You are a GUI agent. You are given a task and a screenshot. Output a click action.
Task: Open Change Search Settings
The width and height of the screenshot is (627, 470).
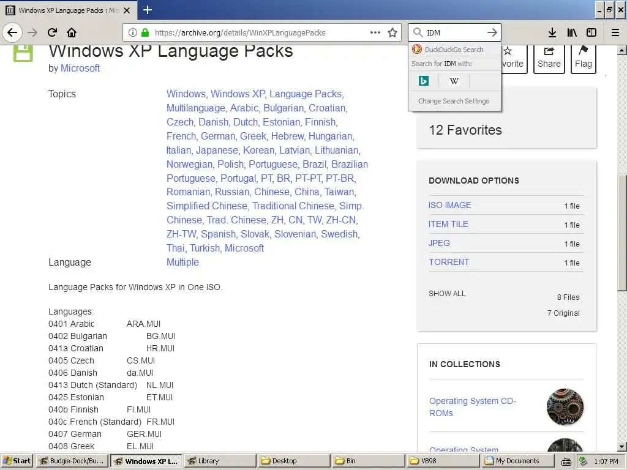tap(454, 101)
